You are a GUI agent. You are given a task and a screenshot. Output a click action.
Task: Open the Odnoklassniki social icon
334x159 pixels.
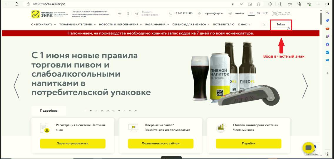(128, 13)
